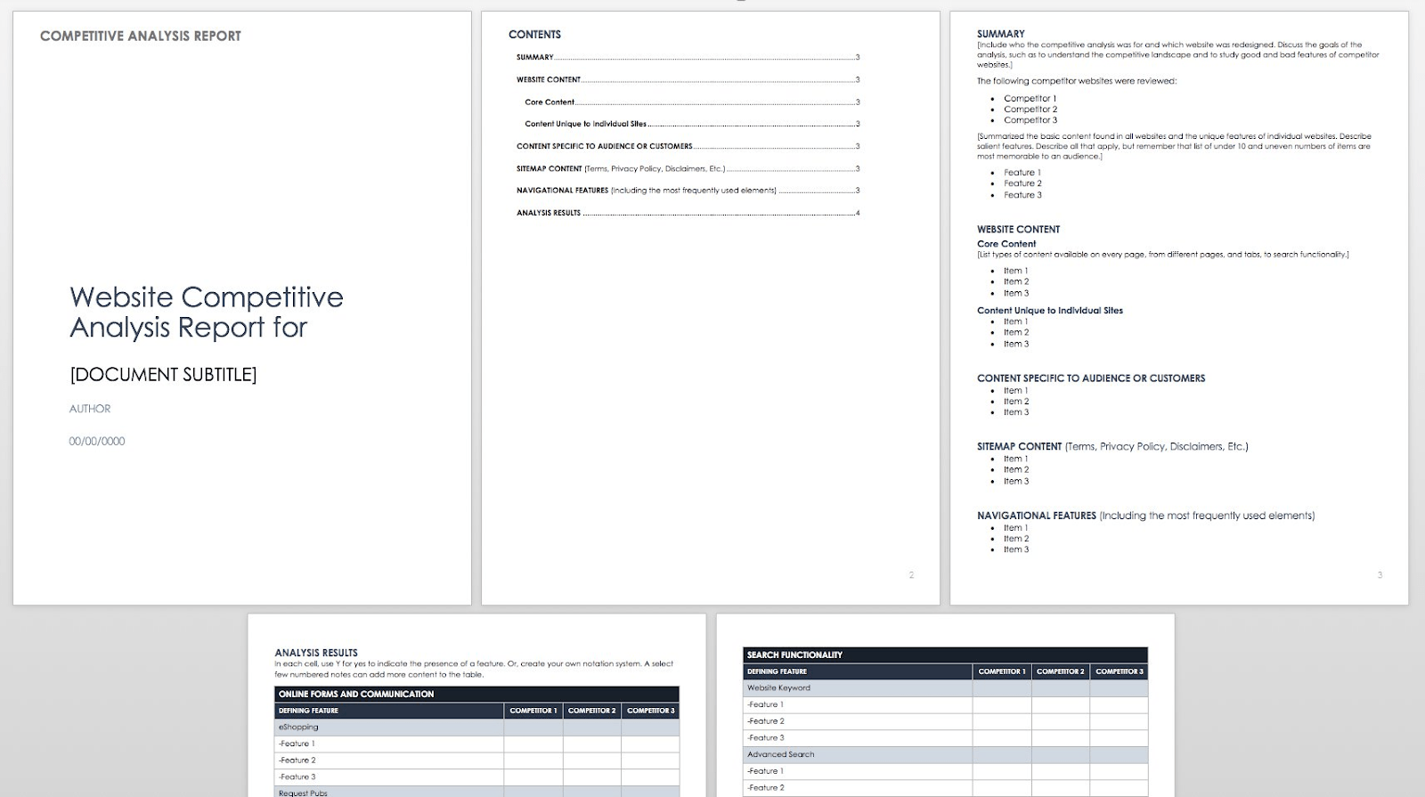Viewport: 1425px width, 797px height.
Task: Click the '[DOCUMENT SUBTITLE]' placeholder
Action: (163, 375)
